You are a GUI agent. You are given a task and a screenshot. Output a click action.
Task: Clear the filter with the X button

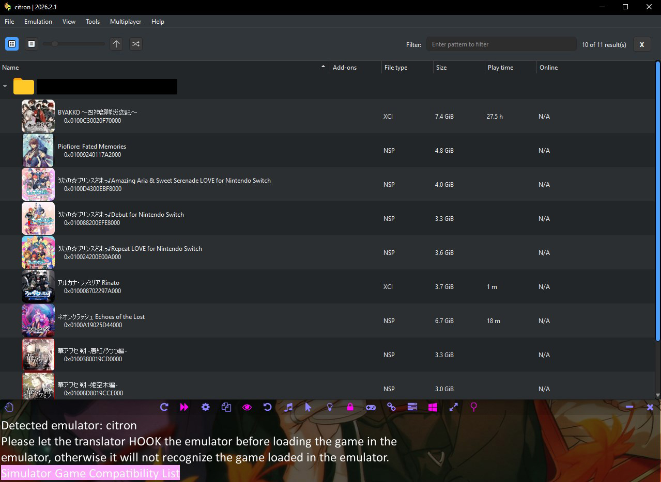(x=642, y=44)
